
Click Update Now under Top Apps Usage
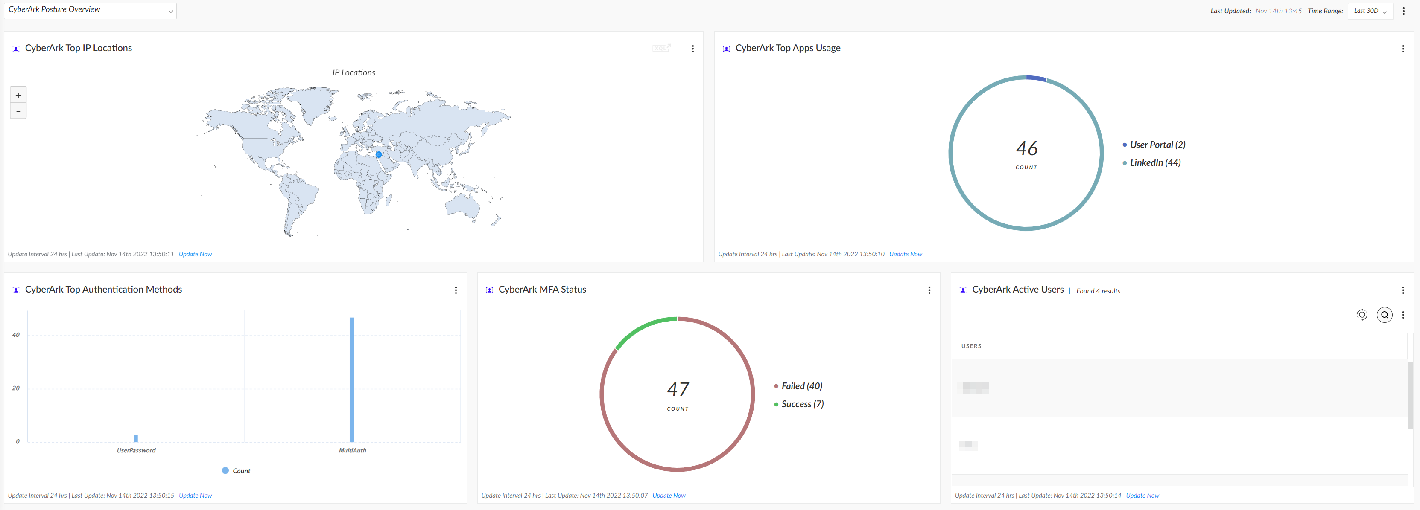[906, 254]
